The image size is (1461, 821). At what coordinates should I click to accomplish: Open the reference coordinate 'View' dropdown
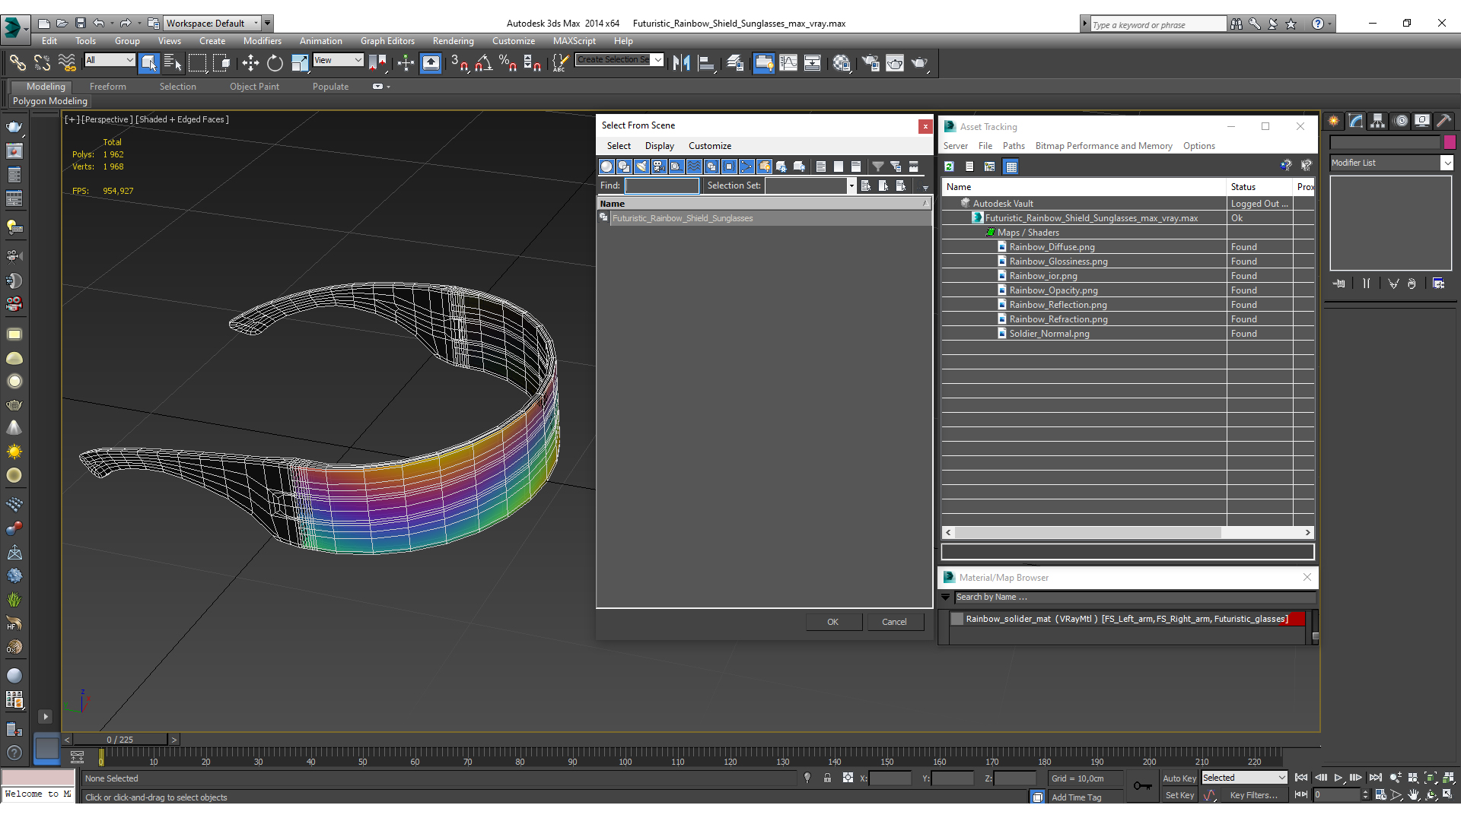[x=339, y=60]
